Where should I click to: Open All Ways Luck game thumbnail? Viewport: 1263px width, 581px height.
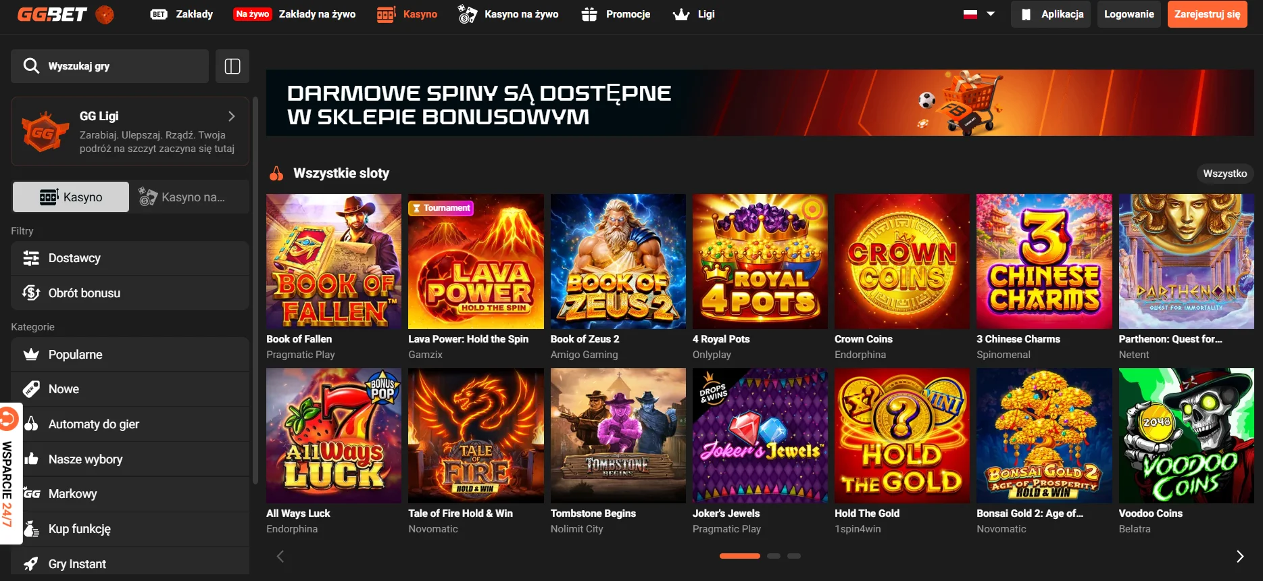click(x=334, y=436)
